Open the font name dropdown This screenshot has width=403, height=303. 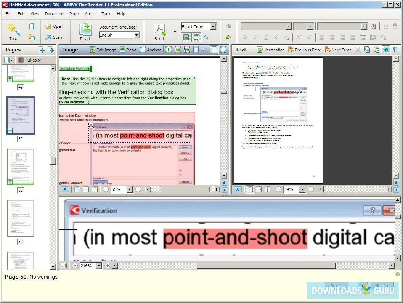click(x=288, y=26)
